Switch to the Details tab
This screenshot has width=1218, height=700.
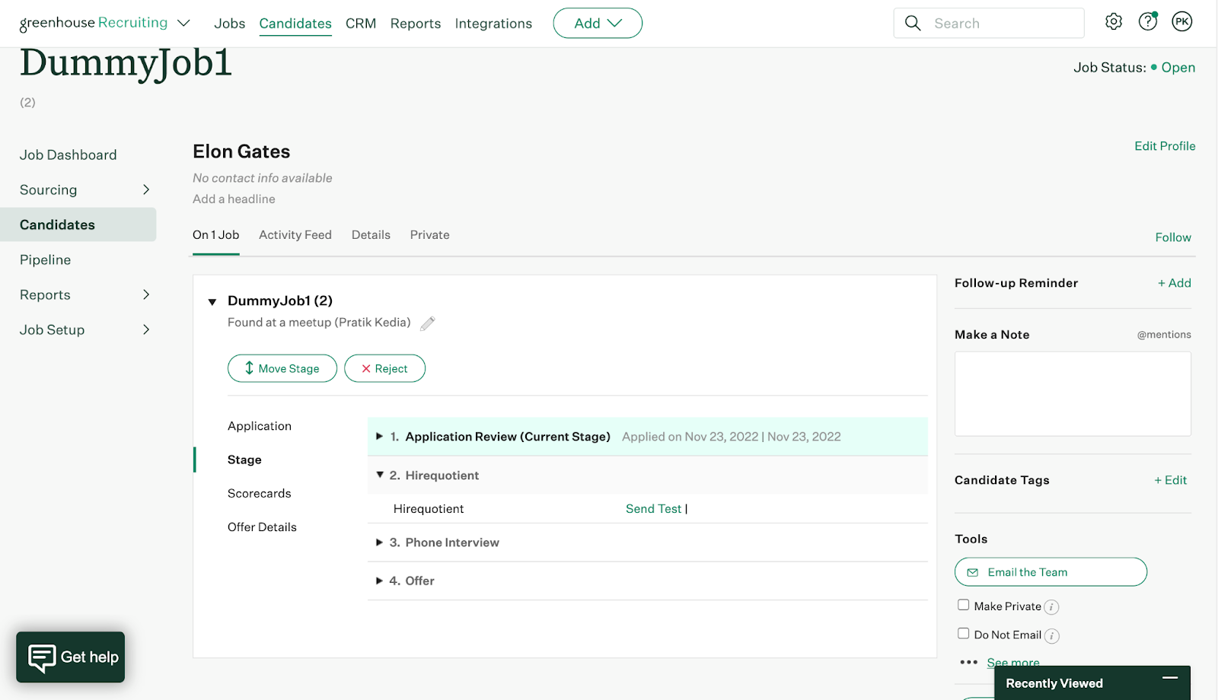click(x=371, y=235)
